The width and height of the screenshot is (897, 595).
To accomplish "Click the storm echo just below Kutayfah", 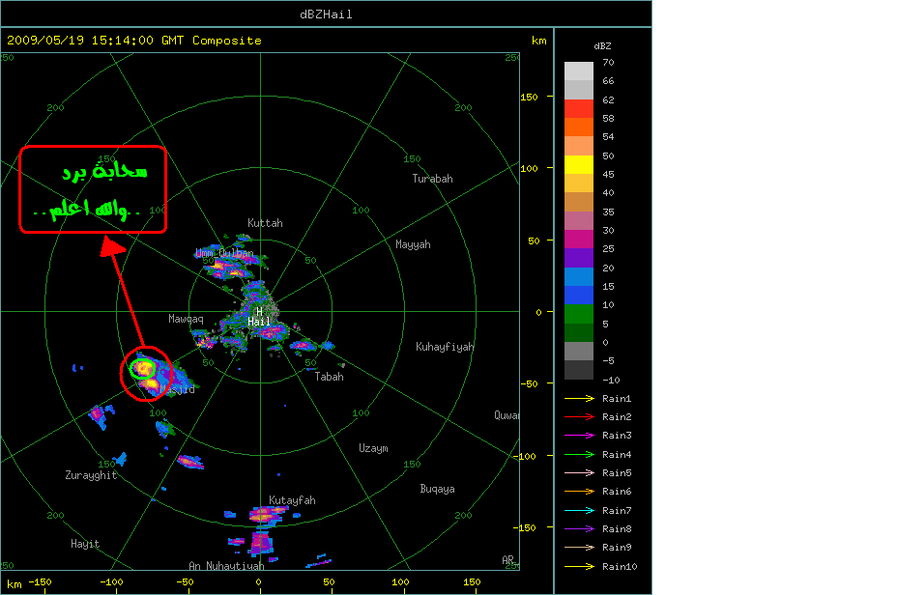I will click(x=264, y=516).
